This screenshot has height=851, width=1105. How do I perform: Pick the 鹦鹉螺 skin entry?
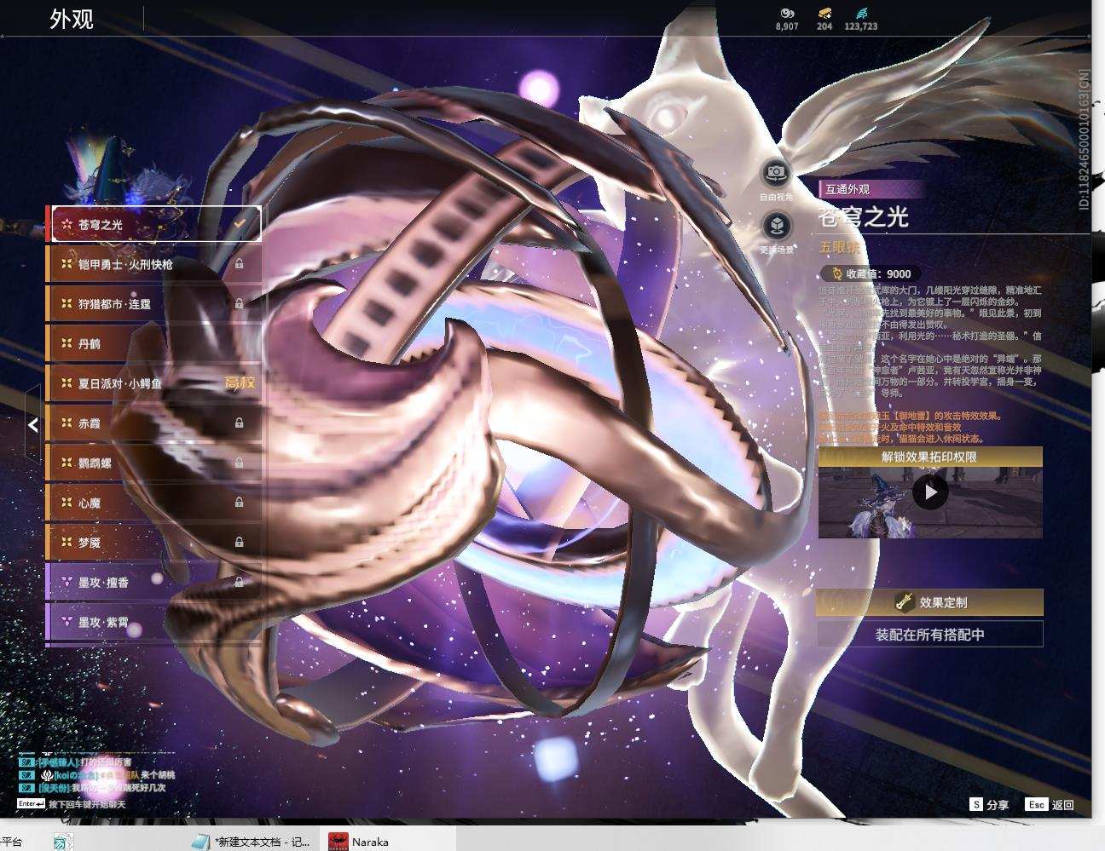[x=154, y=463]
